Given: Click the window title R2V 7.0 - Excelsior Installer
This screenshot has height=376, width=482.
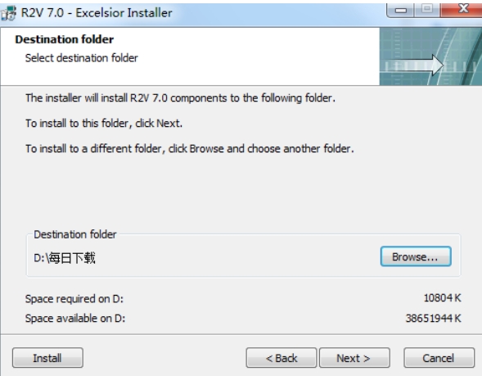Looking at the screenshot, I should (97, 13).
